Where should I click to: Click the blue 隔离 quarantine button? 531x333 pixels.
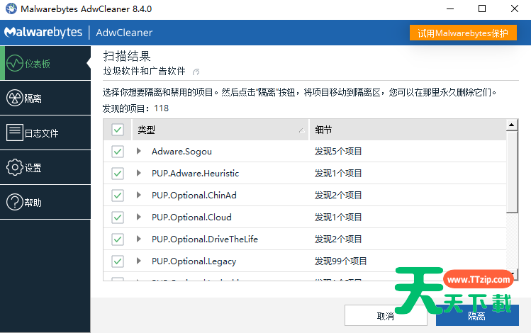click(477, 315)
